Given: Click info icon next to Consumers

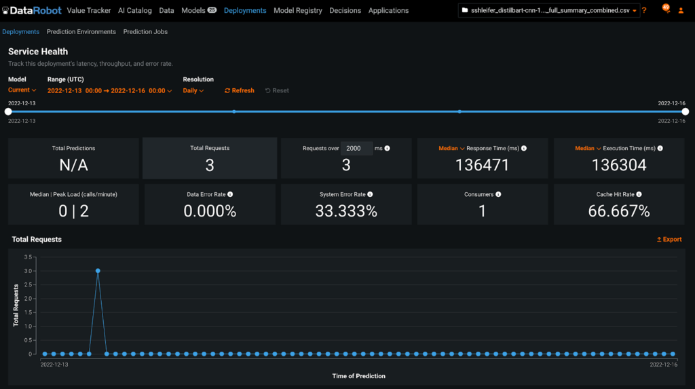Looking at the screenshot, I should [498, 194].
